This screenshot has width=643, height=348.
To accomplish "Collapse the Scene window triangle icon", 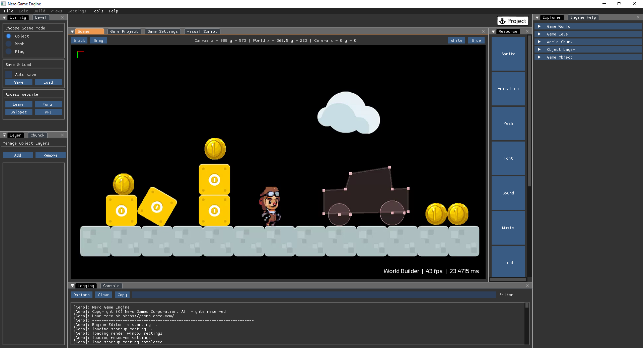I will [72, 31].
